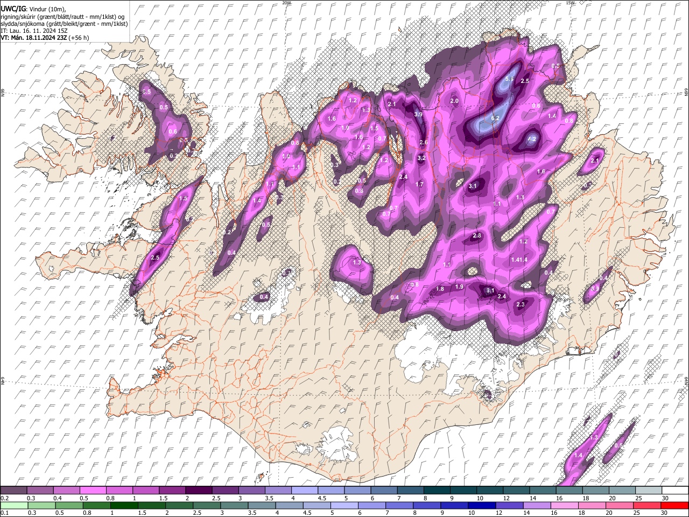Click the lavender top-row swatch between 4 and 4.5
689x517 pixels.
point(305,490)
